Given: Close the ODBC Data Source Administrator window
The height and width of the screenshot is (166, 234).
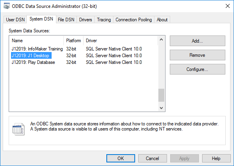Looking at the screenshot, I should pyautogui.click(x=228, y=6).
